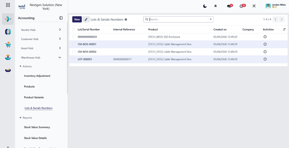The width and height of the screenshot is (289, 148).
Task: Switch to dark mode moon icon
Action: click(x=205, y=6)
